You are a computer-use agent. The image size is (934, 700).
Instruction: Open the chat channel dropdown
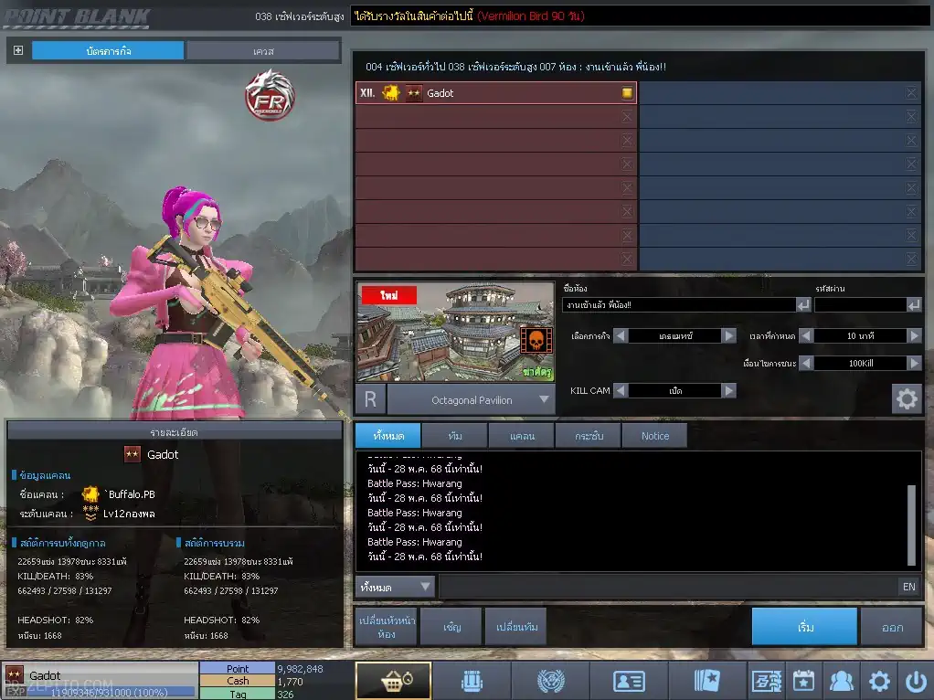(394, 587)
